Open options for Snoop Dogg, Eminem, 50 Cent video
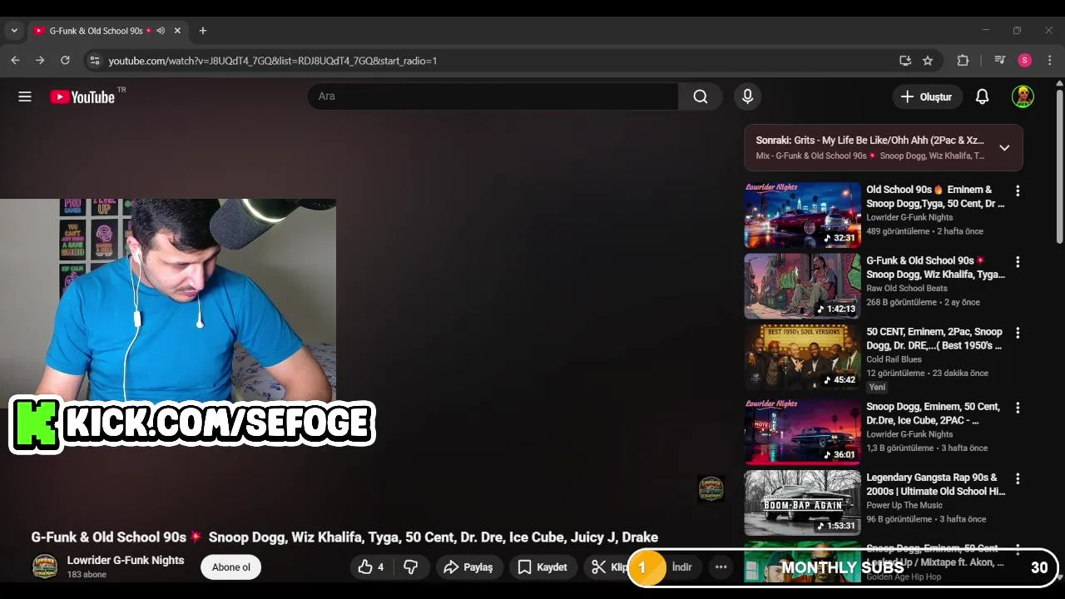 point(1017,408)
